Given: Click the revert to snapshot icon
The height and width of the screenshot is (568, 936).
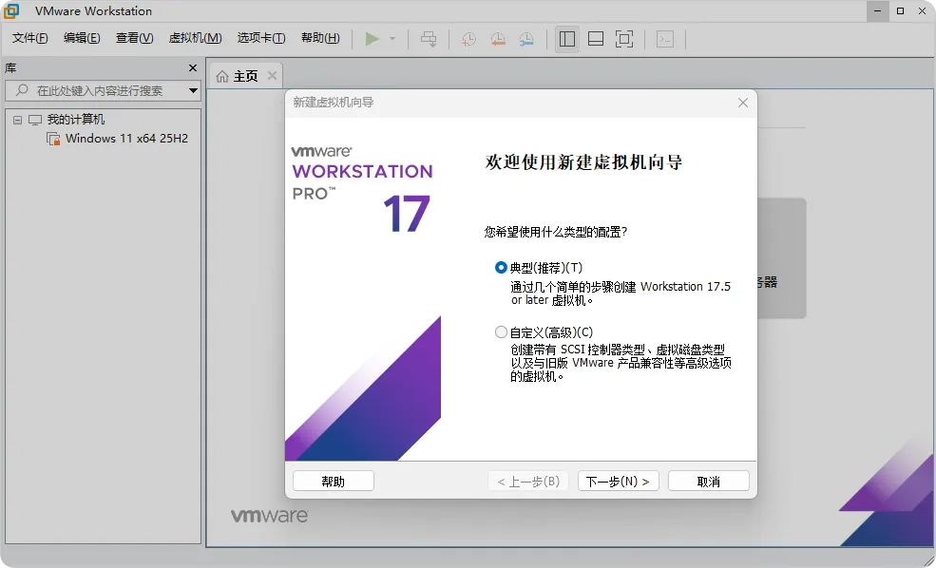Looking at the screenshot, I should pos(497,39).
